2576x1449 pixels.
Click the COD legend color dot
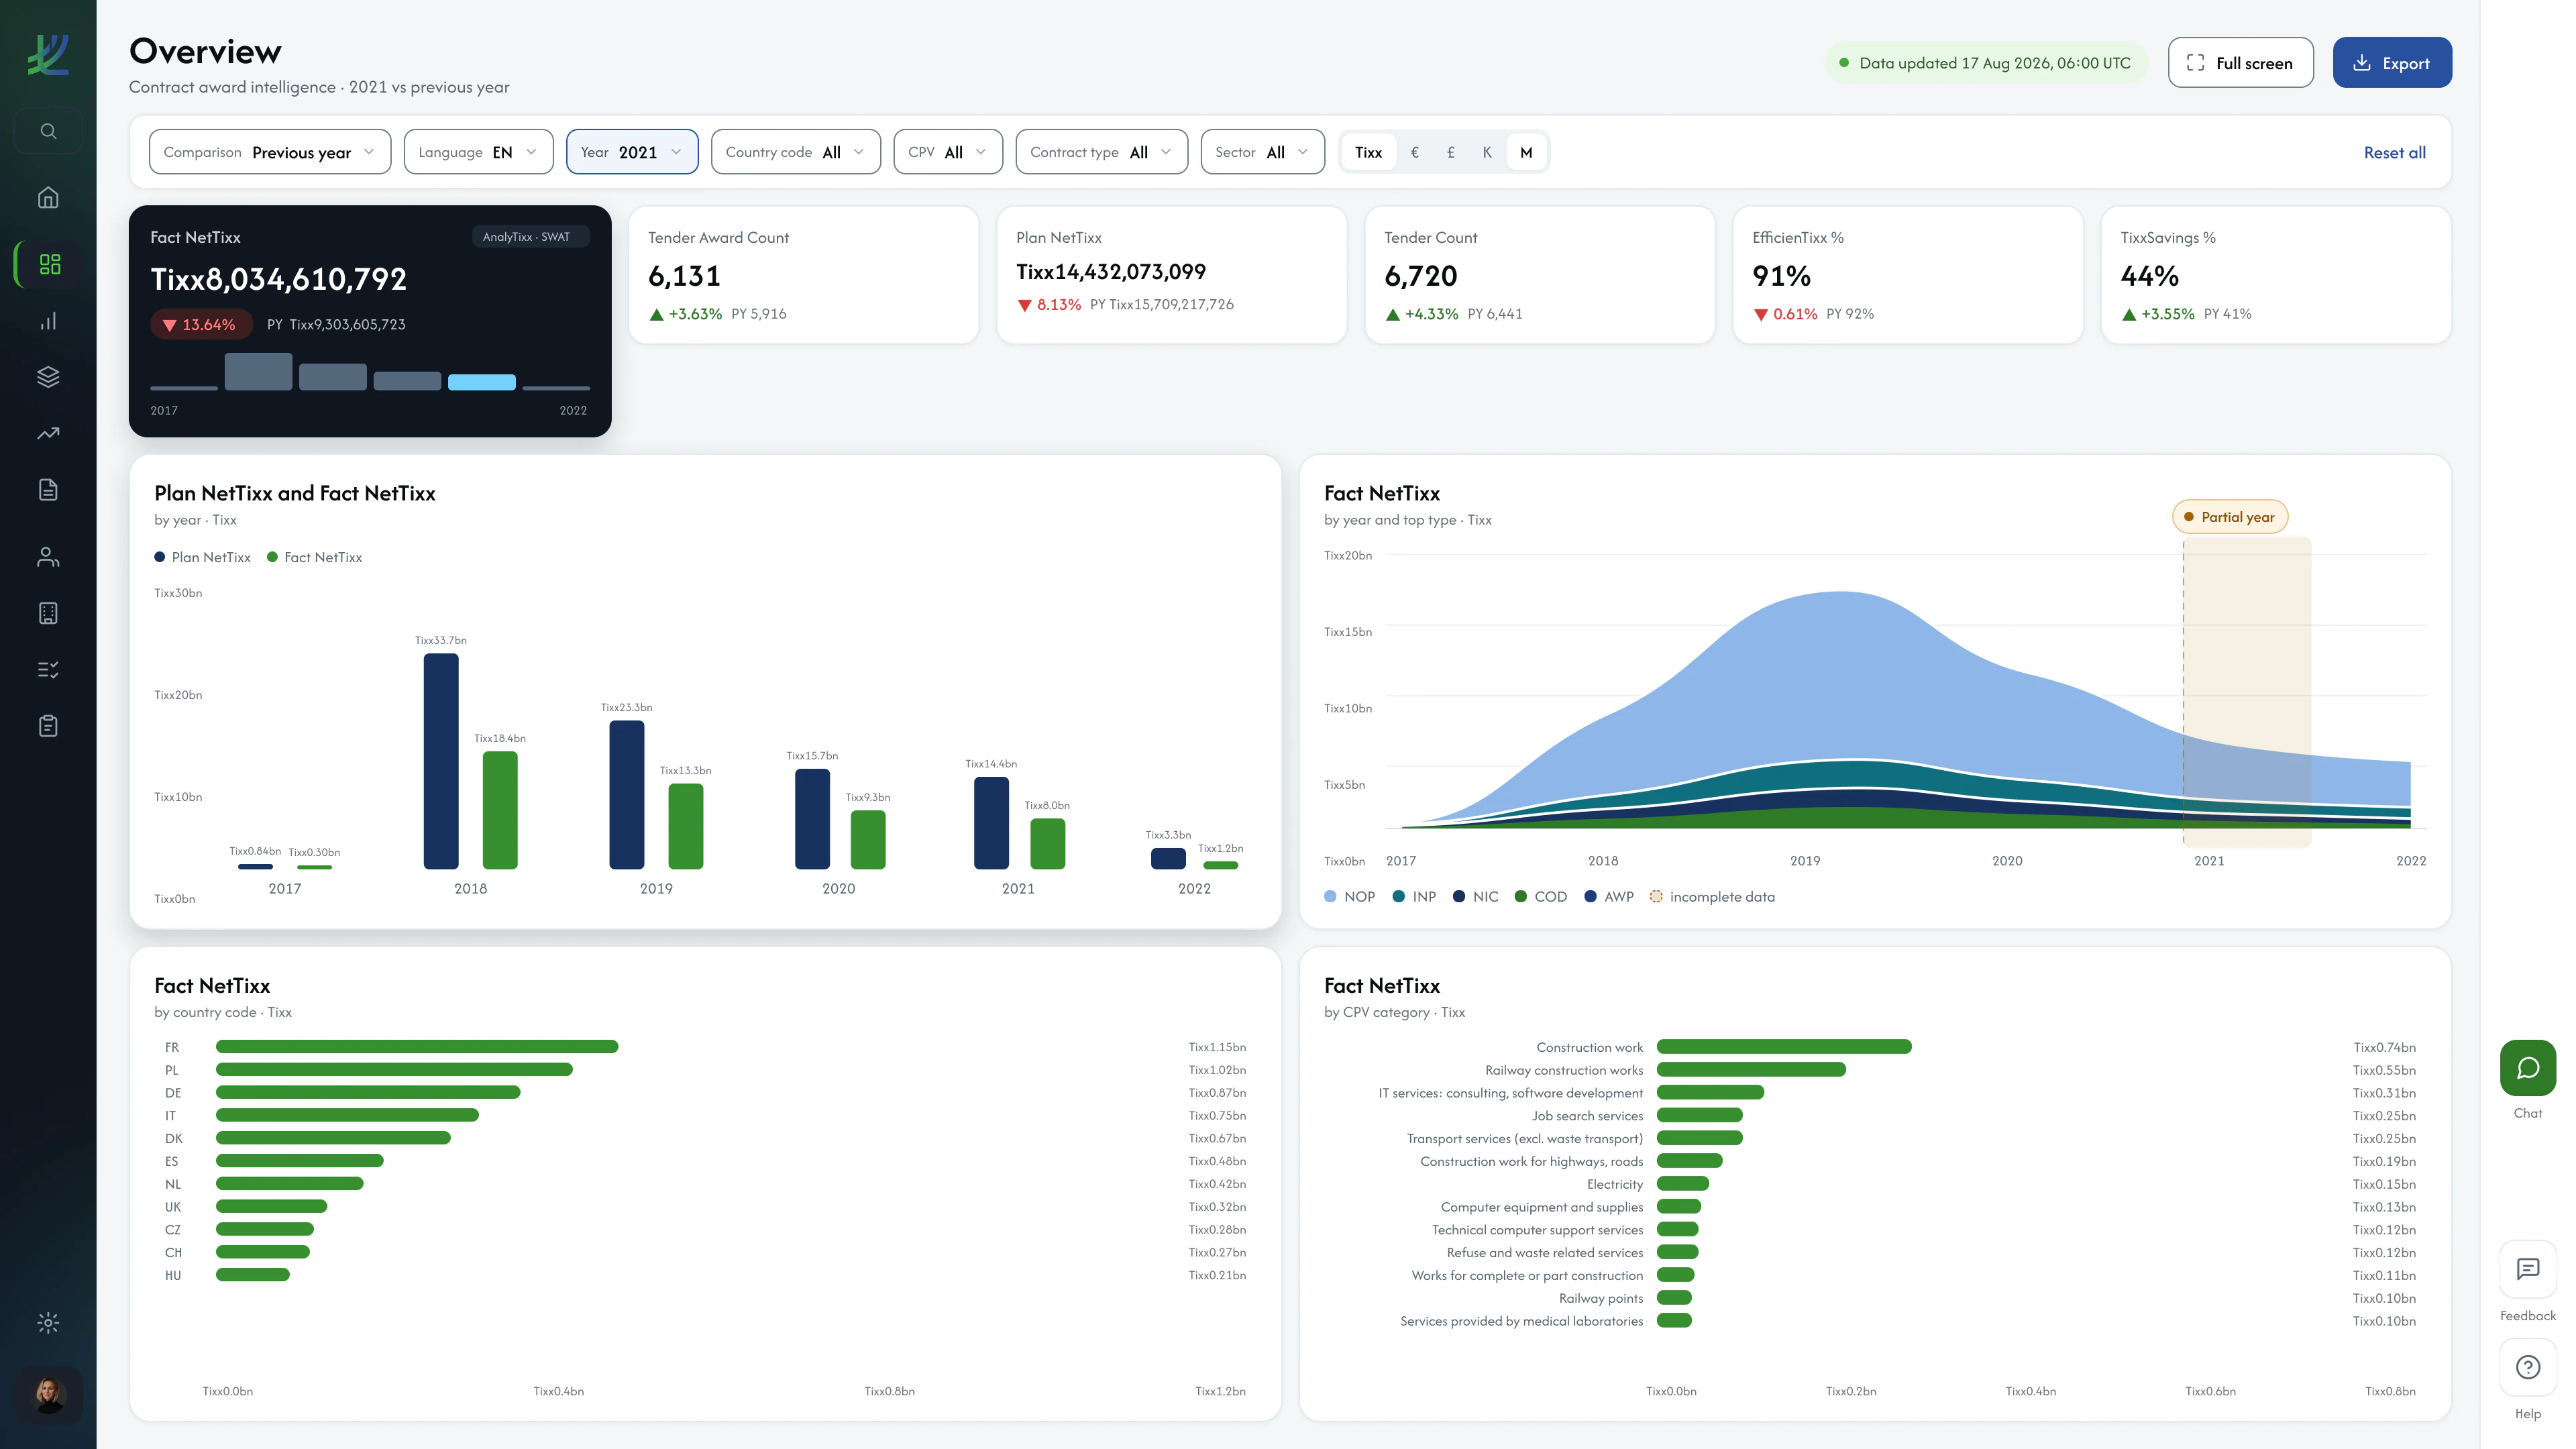coord(1520,896)
